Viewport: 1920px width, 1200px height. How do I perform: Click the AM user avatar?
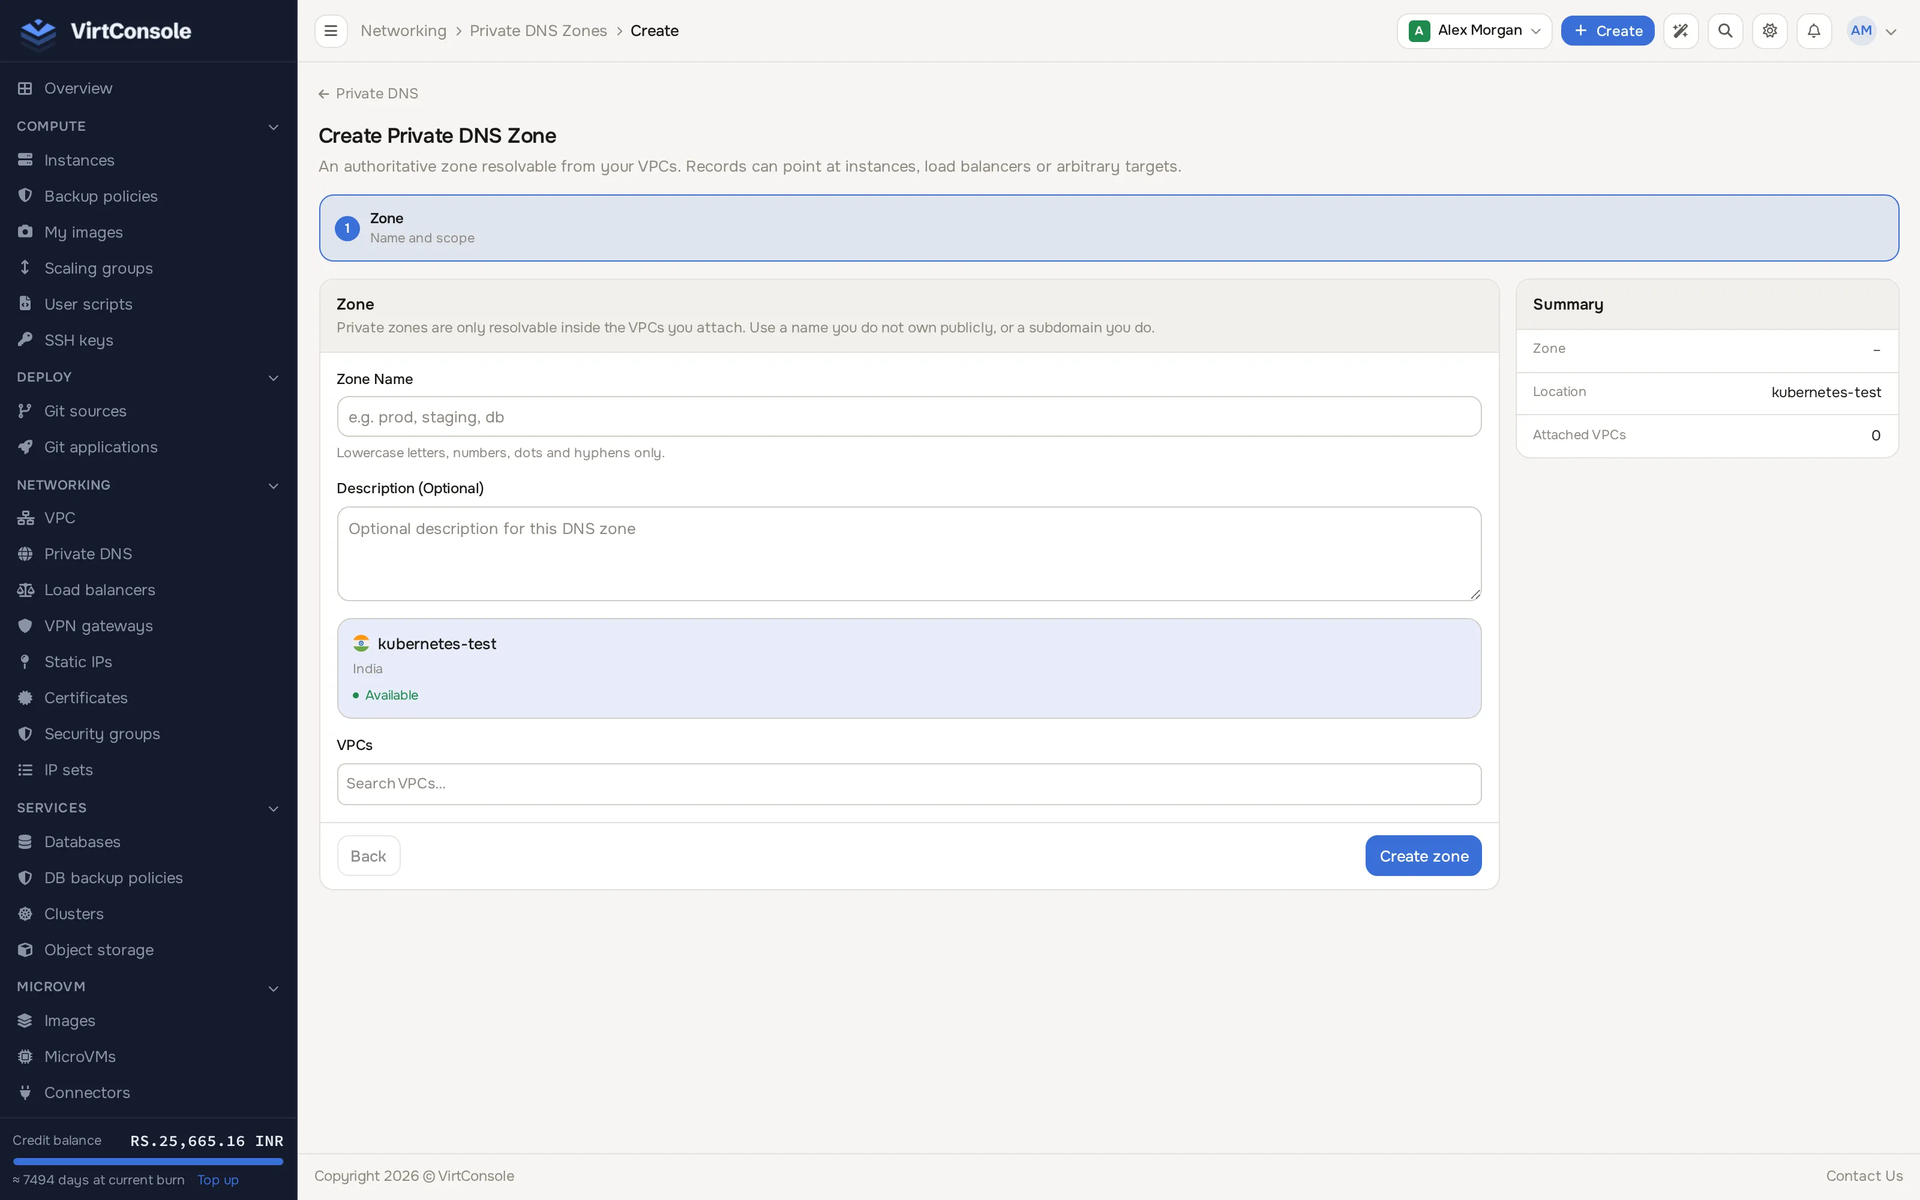coord(1861,31)
